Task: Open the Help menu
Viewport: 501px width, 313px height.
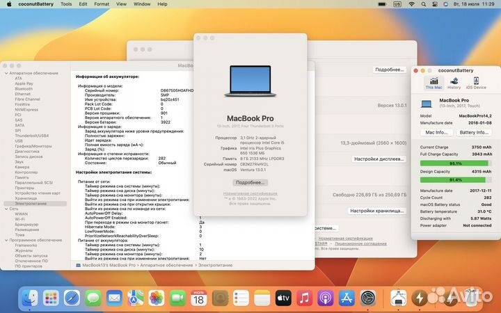Action: pyautogui.click(x=162, y=4)
